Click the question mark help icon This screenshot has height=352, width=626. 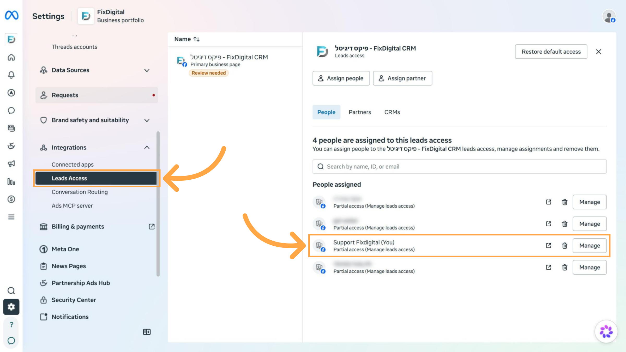coord(11,325)
